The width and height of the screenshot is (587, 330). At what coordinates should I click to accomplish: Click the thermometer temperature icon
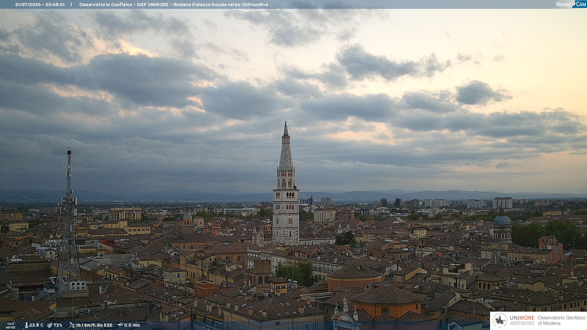(x=26, y=325)
